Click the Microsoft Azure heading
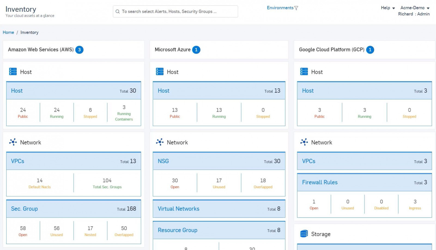436x250 pixels. click(x=173, y=50)
